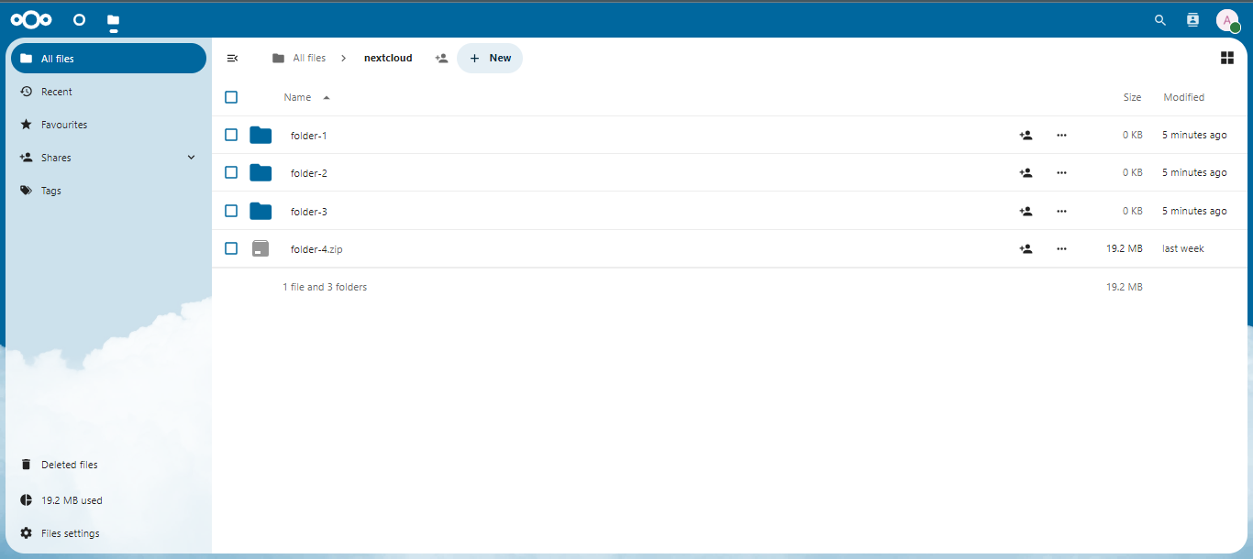1253x559 pixels.
Task: Open actions menu for folder-3
Action: pos(1061,211)
